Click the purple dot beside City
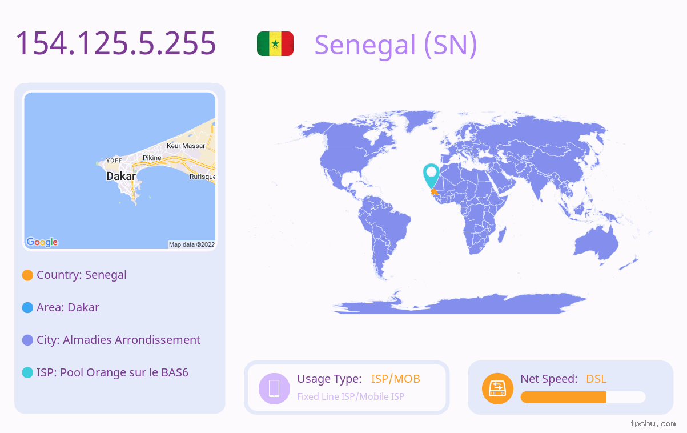 pos(27,340)
